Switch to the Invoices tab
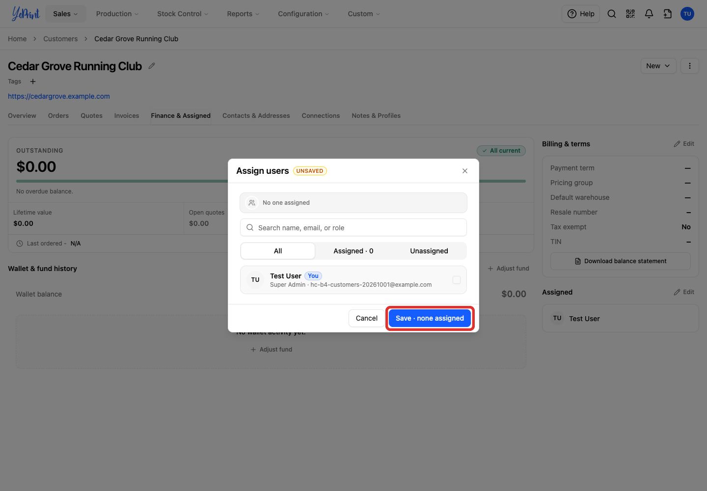 pyautogui.click(x=127, y=116)
